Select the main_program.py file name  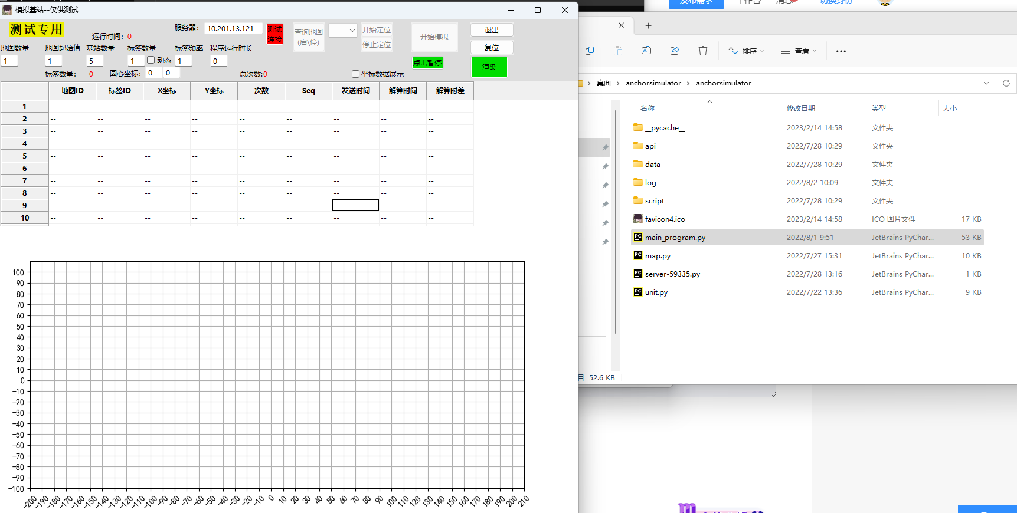675,238
